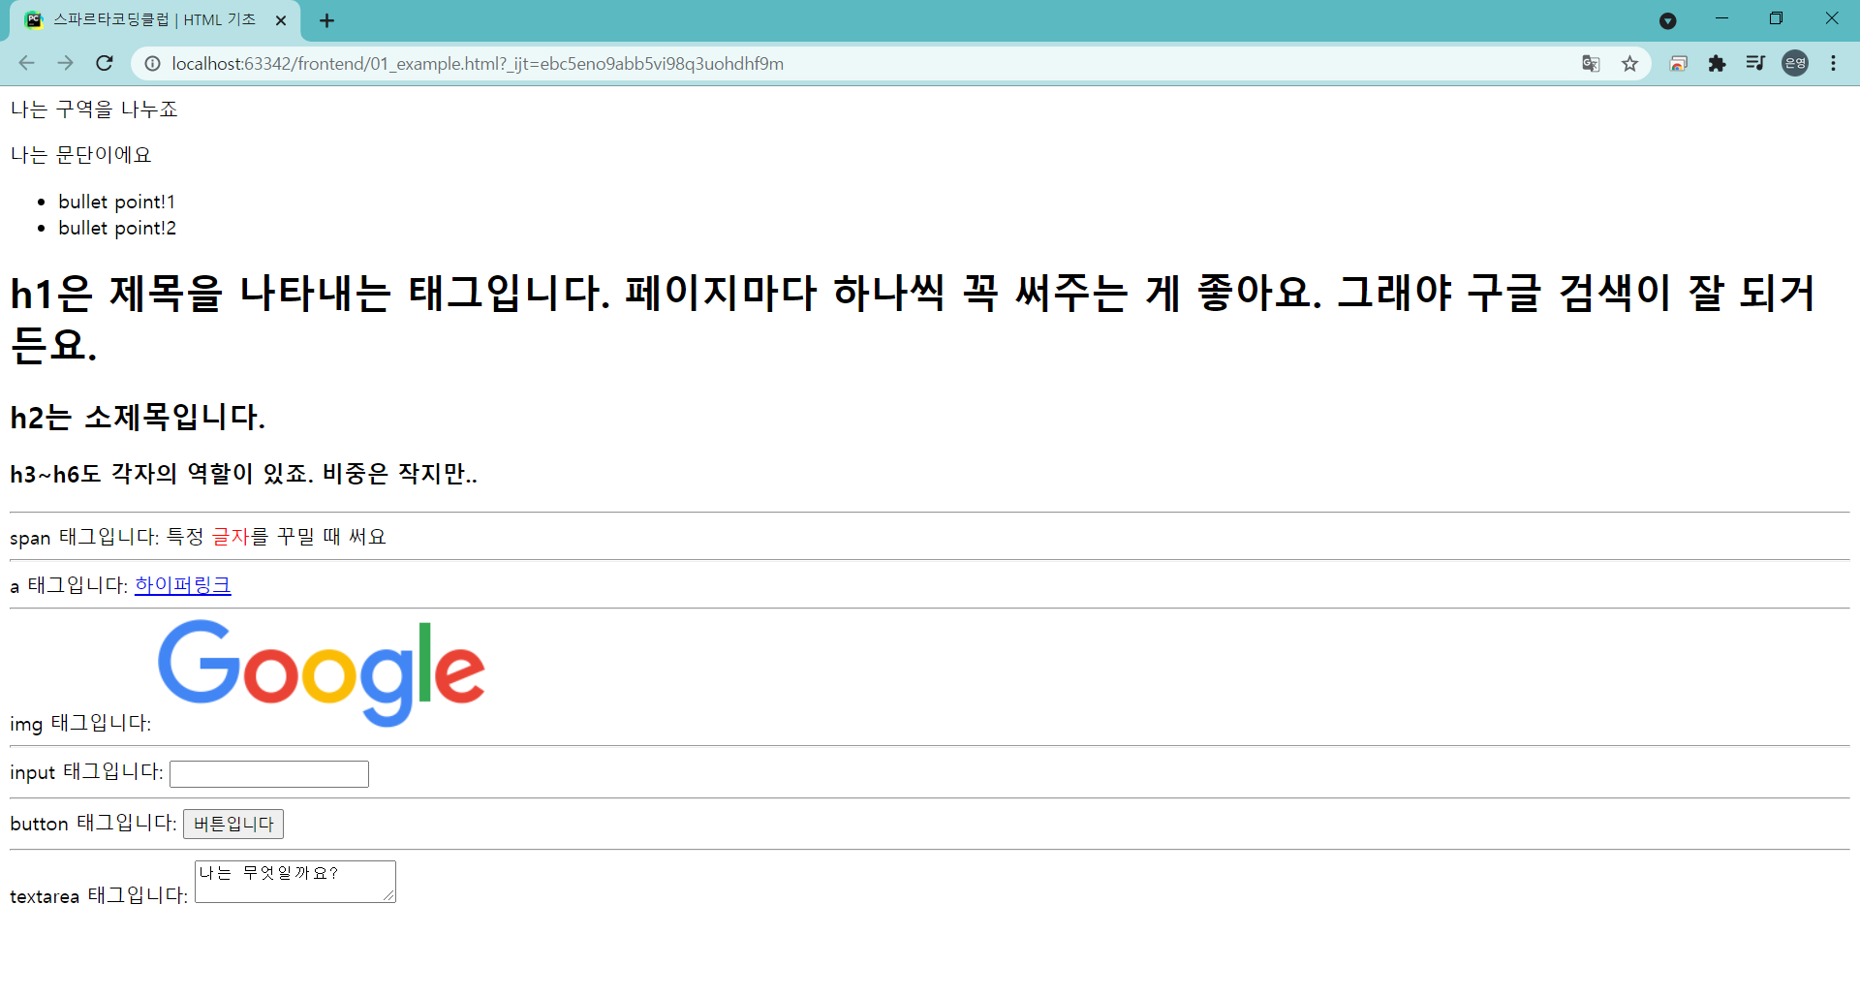Click the h2는 소제목입니다. heading
This screenshot has width=1860, height=998.
coord(138,418)
